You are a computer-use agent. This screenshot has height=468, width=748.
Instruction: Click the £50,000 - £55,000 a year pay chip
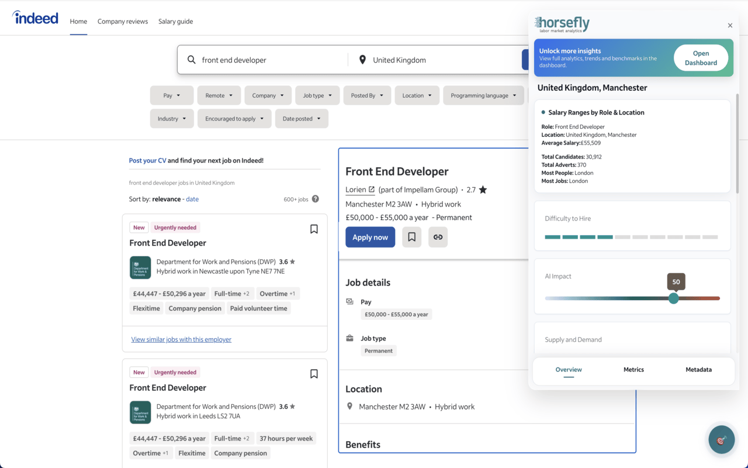396,314
